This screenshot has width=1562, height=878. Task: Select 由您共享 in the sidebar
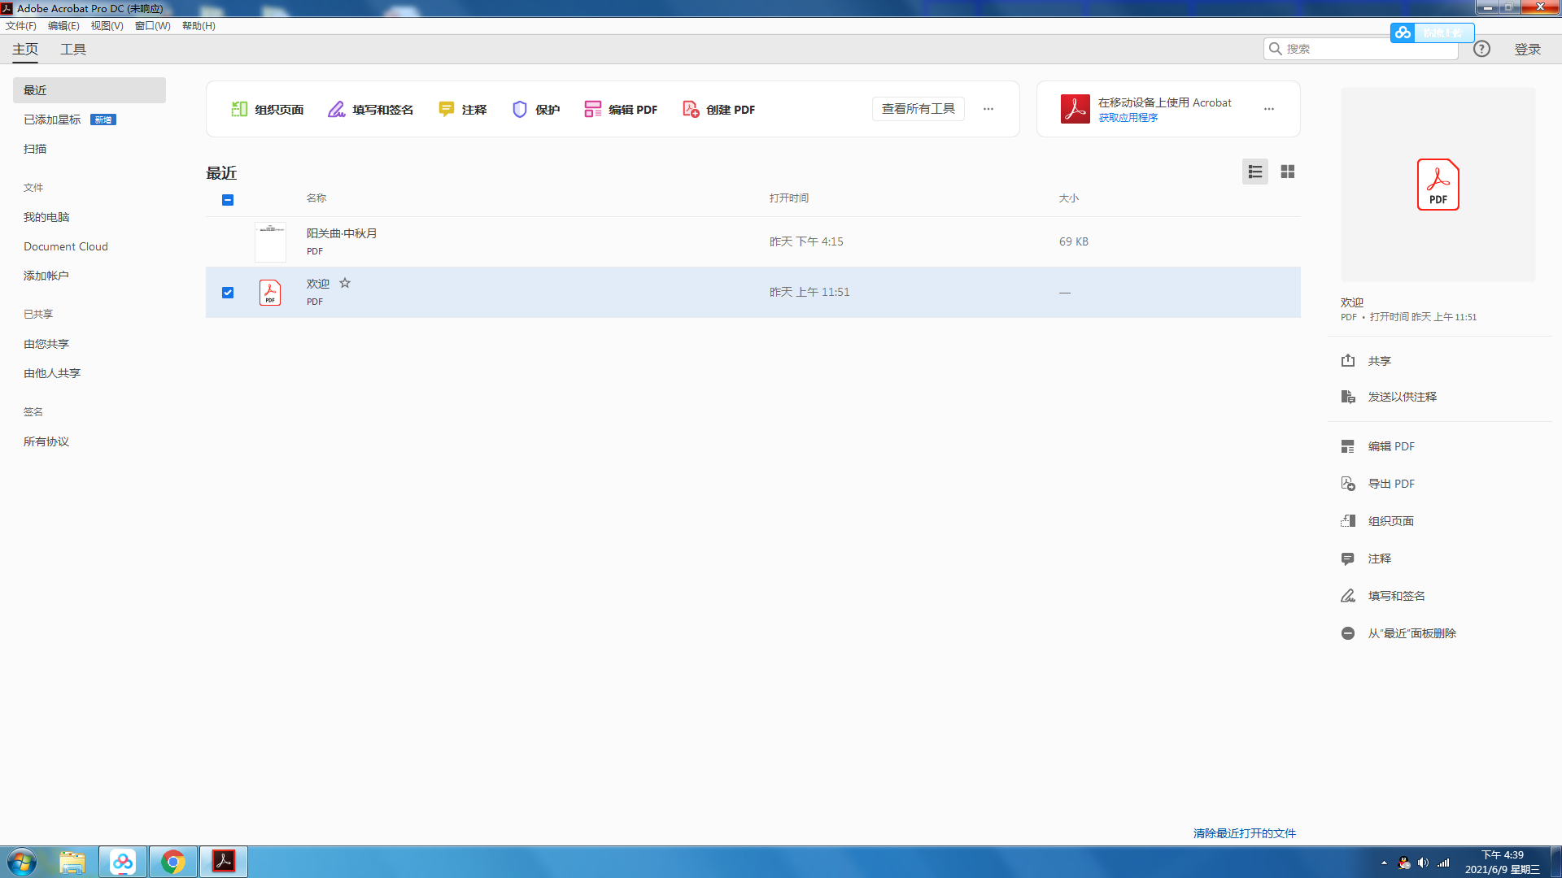[x=46, y=344]
